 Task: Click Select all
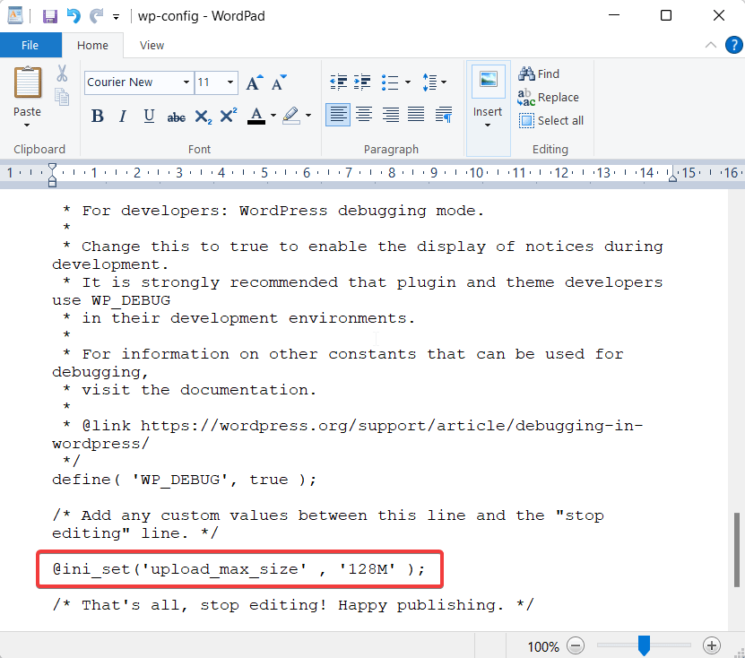pyautogui.click(x=551, y=121)
